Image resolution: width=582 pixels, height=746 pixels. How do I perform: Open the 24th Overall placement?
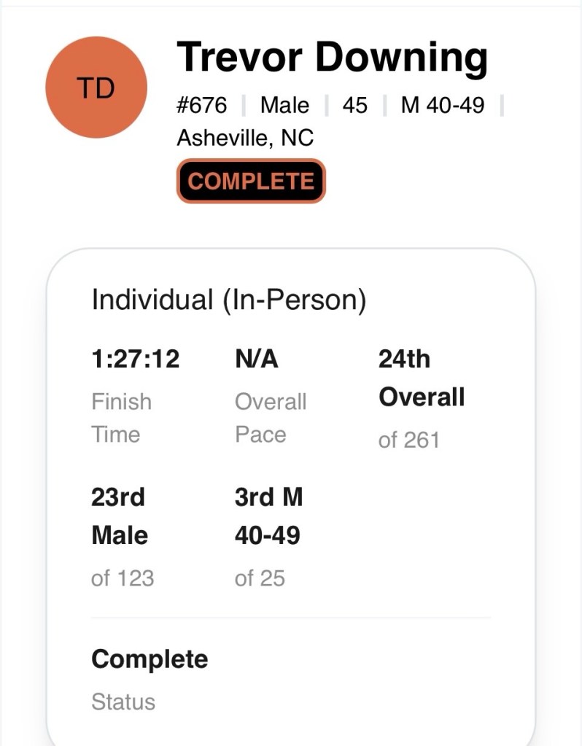[422, 378]
